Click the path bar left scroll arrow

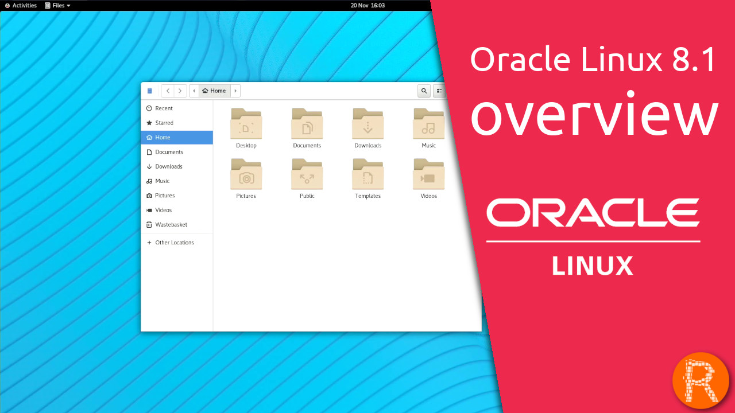(194, 91)
